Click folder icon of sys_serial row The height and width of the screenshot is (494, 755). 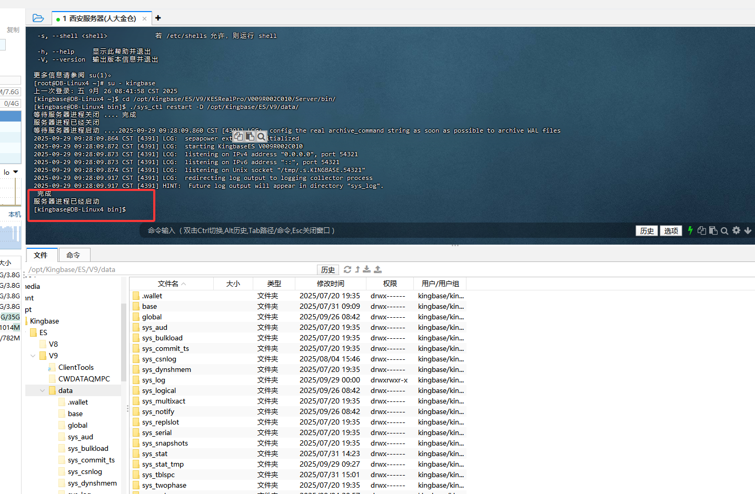pos(136,432)
